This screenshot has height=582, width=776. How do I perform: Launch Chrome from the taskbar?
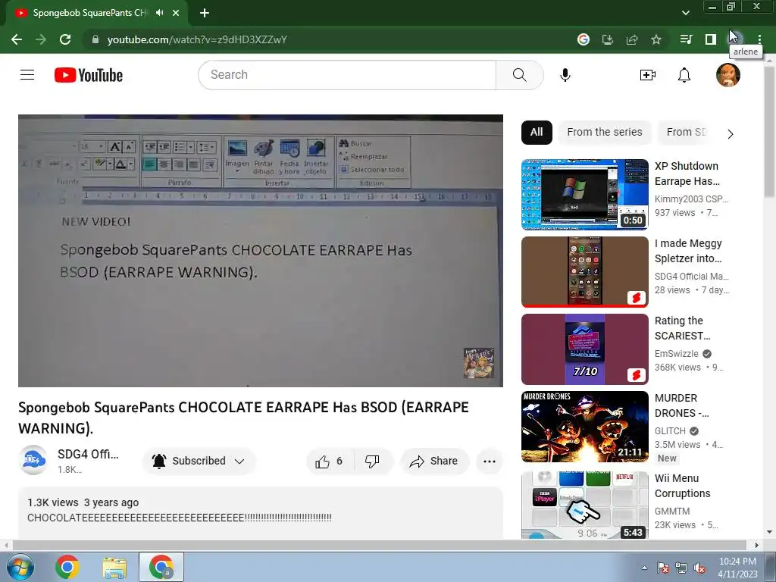coord(67,567)
